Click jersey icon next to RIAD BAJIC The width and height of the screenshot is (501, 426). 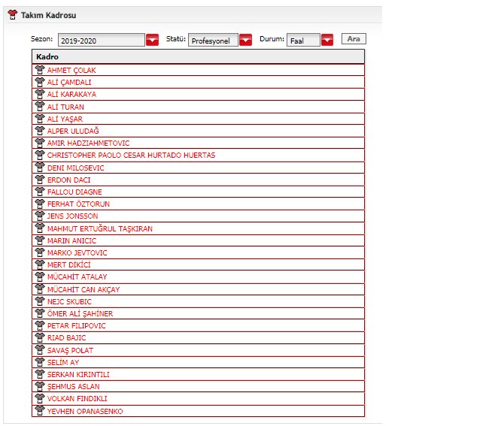tap(40, 338)
